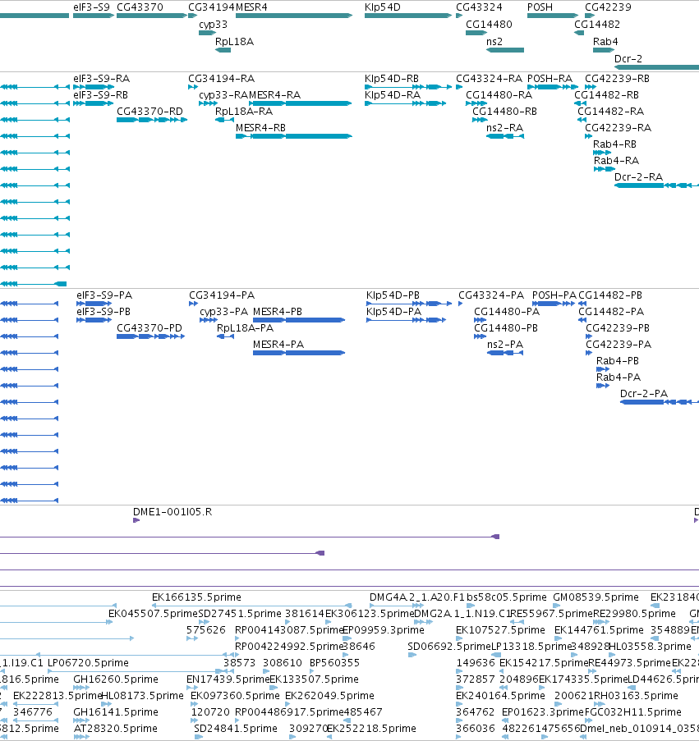699x741 pixels.
Task: Select the GH16260.5prime EST label
Action: point(116,679)
